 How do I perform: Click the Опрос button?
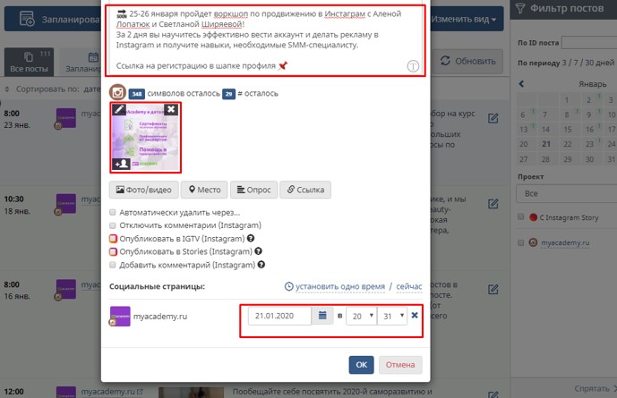253,190
